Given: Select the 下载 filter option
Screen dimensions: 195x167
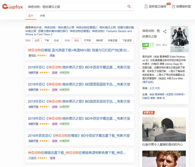Looking at the screenshot, I should (x=46, y=40).
